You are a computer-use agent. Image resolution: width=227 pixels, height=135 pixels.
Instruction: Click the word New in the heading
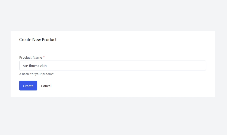36,40
